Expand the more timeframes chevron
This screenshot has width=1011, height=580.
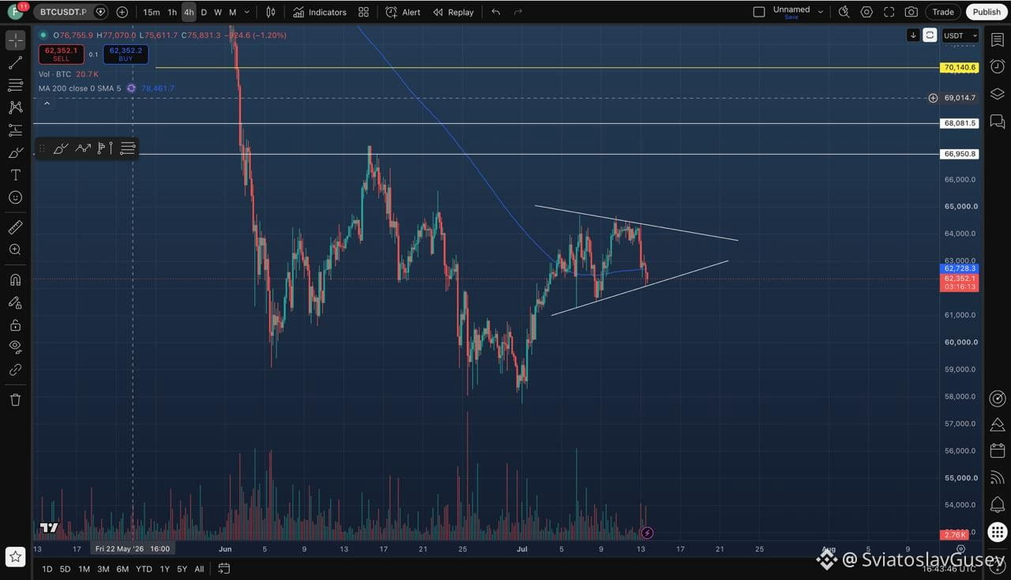click(x=247, y=12)
